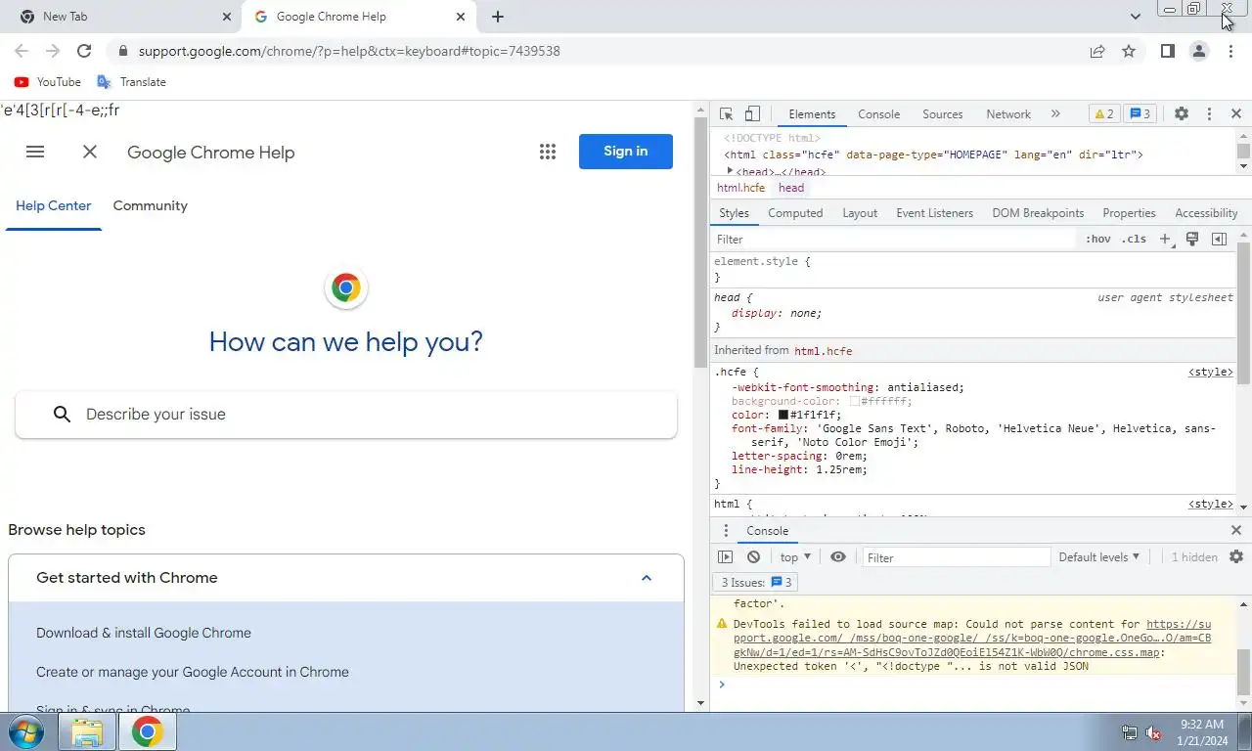
Task: Open the Network tab
Action: [1008, 114]
